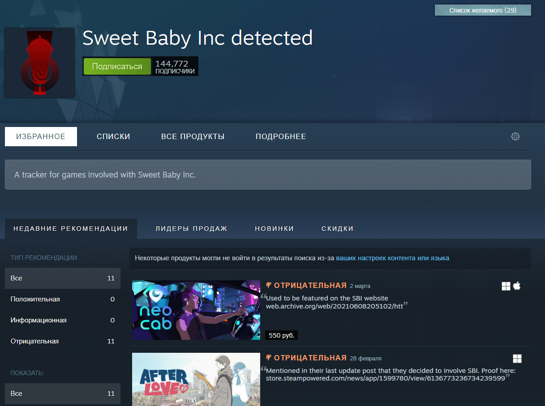
Task: Click the ОТРИЦАТЕЛЬНАЯ label dated 28 февраля
Action: pyautogui.click(x=310, y=358)
